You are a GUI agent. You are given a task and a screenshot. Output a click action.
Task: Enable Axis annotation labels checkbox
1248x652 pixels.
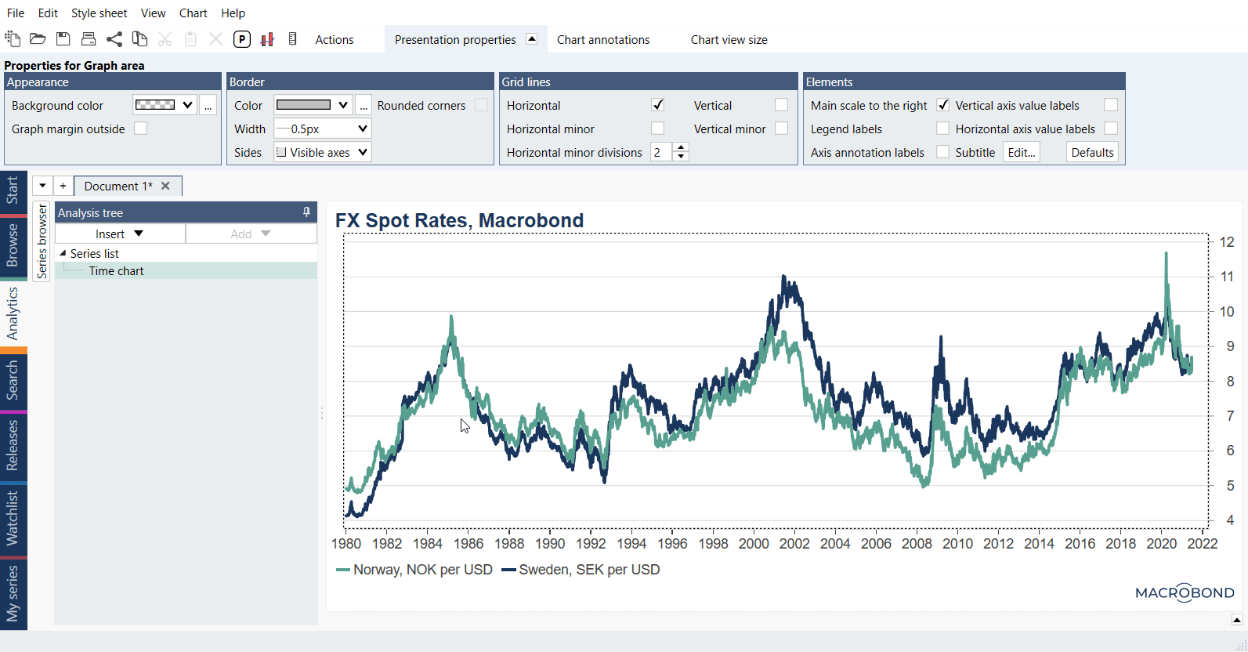pyautogui.click(x=943, y=152)
